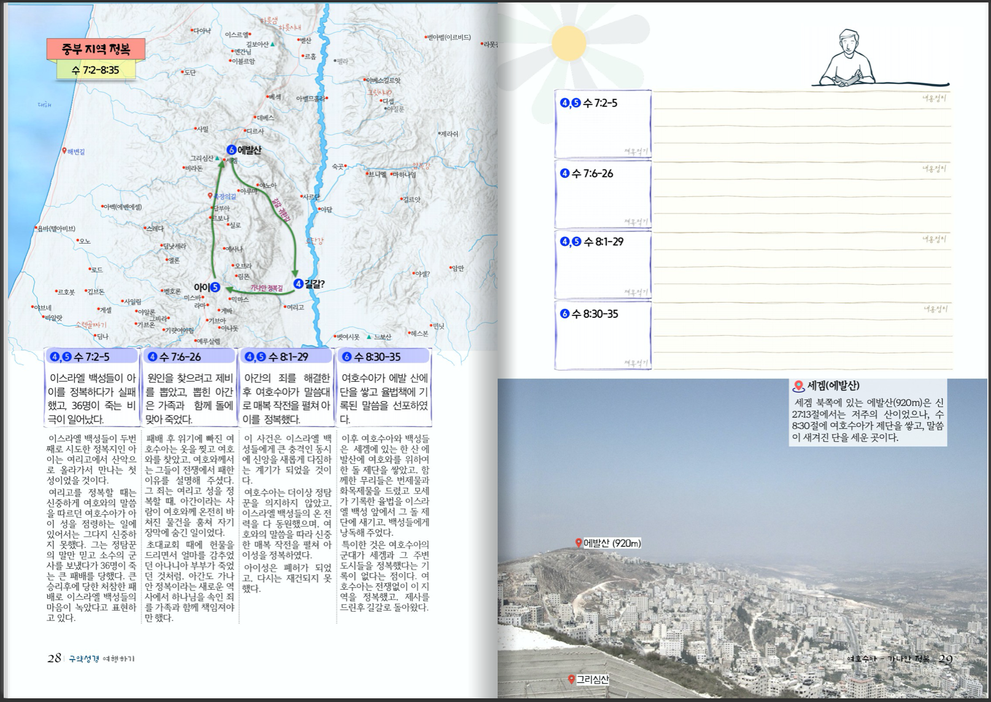The image size is (991, 702).
Task: Click the hillside city photograph of 세겜
Action: pos(743,539)
